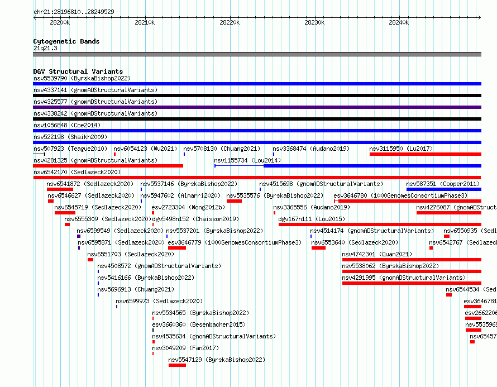Screen dimensions: 497x387
Task: Select the nsv6541872 (Sedlazeck2020) label
Action: coord(90,184)
